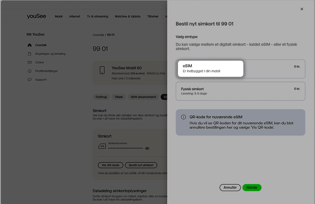315x204 pixels.
Task: Click the Vis QR-kode button
Action: (x=111, y=165)
